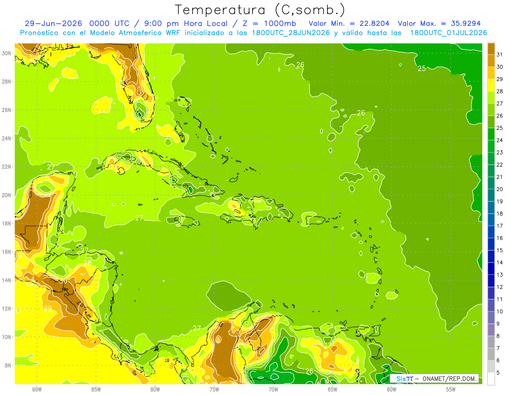Select the brown swatch above legend value 31
Viewport: 511px width, 395px height.
click(x=491, y=49)
